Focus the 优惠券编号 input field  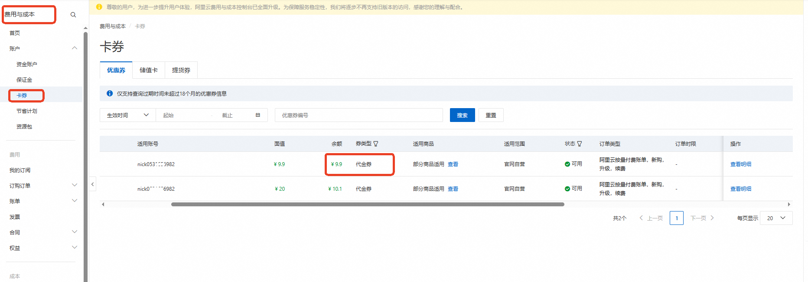click(359, 115)
